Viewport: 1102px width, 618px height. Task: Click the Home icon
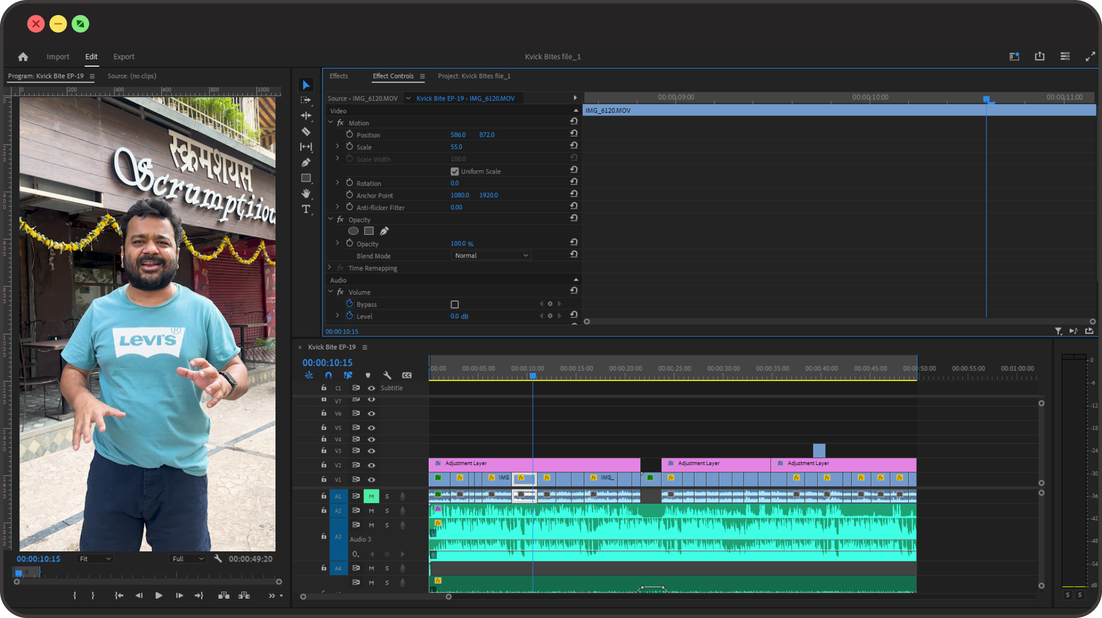(23, 56)
